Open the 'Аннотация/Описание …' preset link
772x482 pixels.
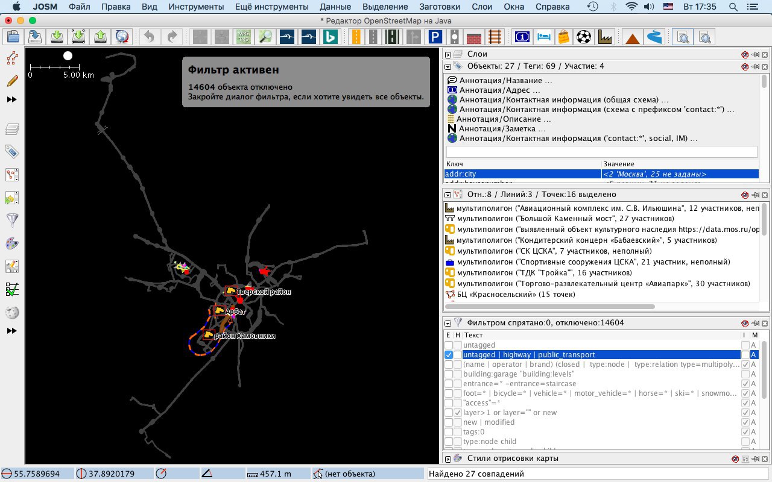coord(504,119)
